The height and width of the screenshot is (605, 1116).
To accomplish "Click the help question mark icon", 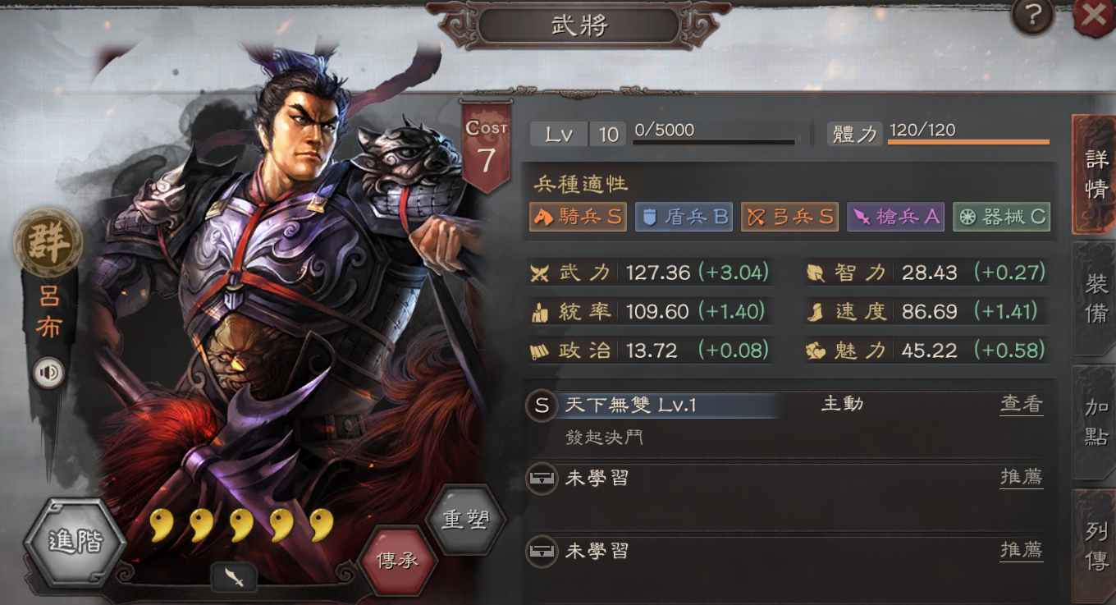I will 1031,15.
